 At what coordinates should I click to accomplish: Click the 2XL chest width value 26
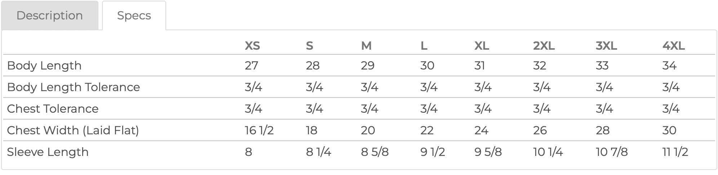[540, 130]
